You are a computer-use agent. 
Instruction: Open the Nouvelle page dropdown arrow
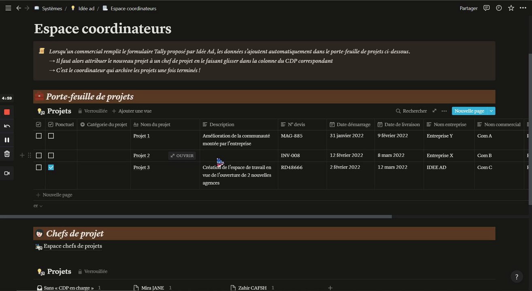click(x=492, y=111)
